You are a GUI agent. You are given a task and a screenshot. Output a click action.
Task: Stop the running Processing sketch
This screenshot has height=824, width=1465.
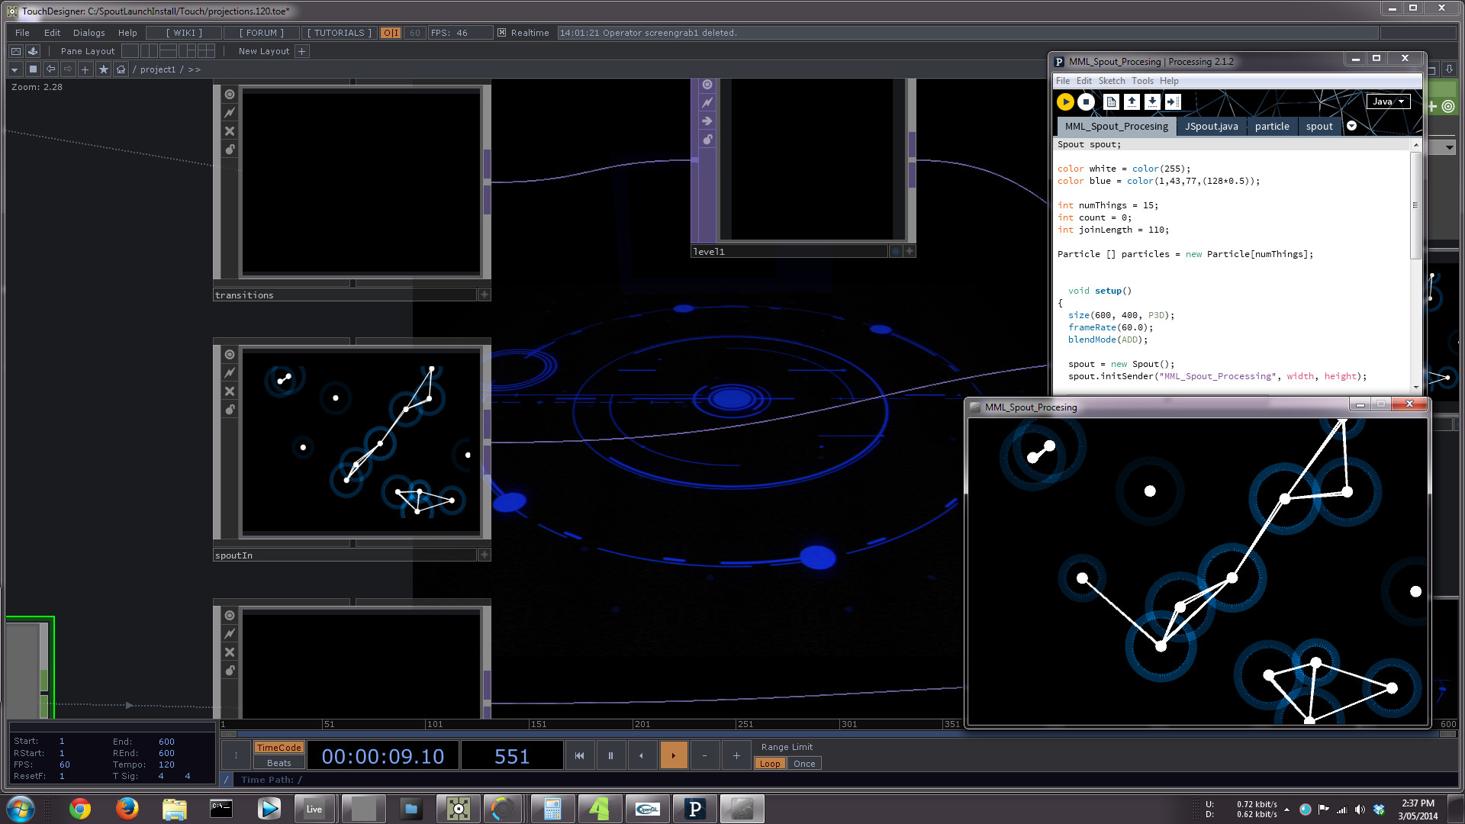[x=1087, y=101]
